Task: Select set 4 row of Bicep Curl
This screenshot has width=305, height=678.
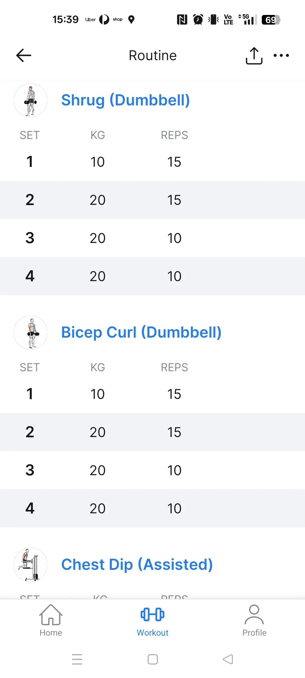Action: tap(152, 508)
